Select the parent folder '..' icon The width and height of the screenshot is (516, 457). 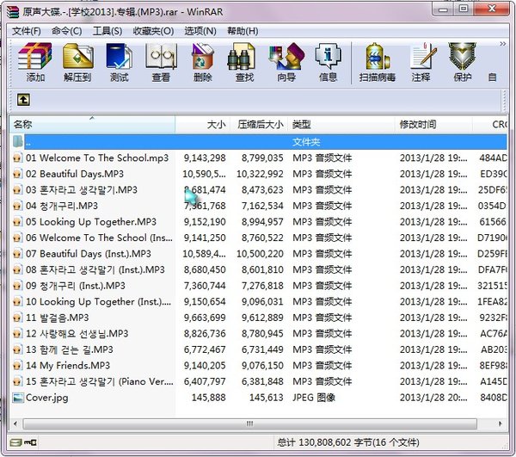pyautogui.click(x=18, y=142)
